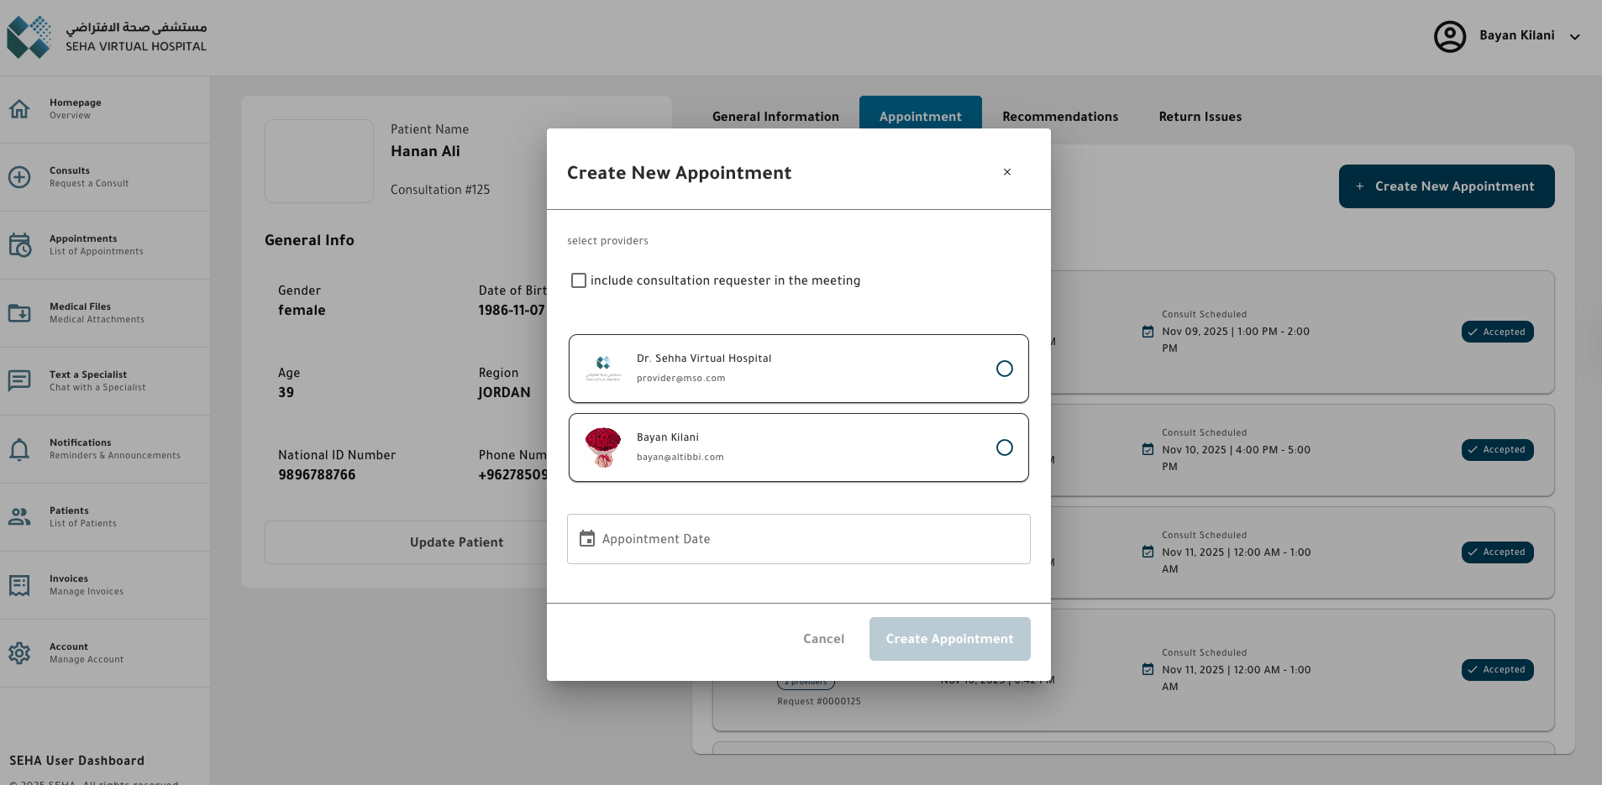Click the Notifications bell icon
Screen dimensions: 1602x785
(19, 449)
